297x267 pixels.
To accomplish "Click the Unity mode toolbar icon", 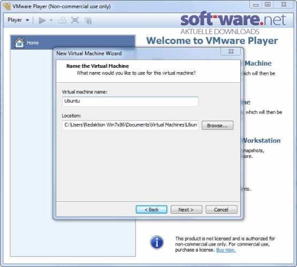I will (88, 20).
